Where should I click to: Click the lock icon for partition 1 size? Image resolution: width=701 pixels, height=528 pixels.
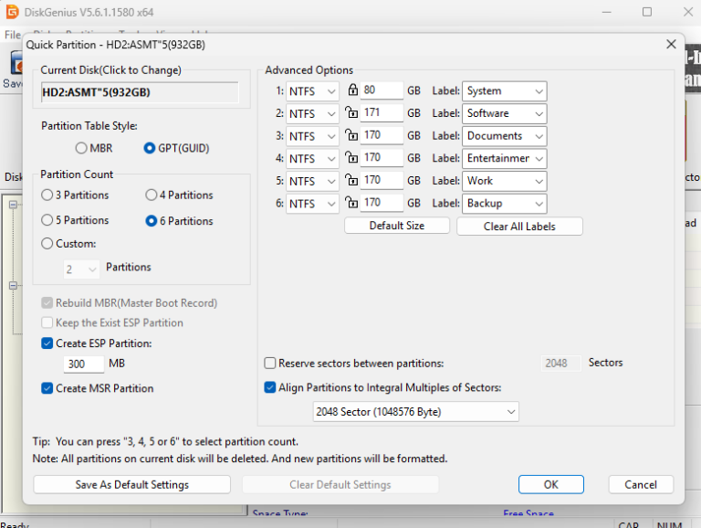tap(352, 90)
